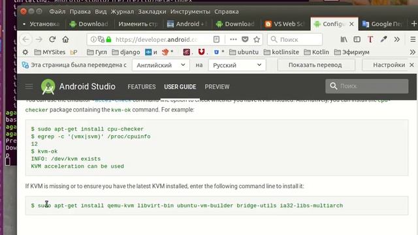Click translation bar icon
This screenshot has height=235, width=418.
click(25, 65)
